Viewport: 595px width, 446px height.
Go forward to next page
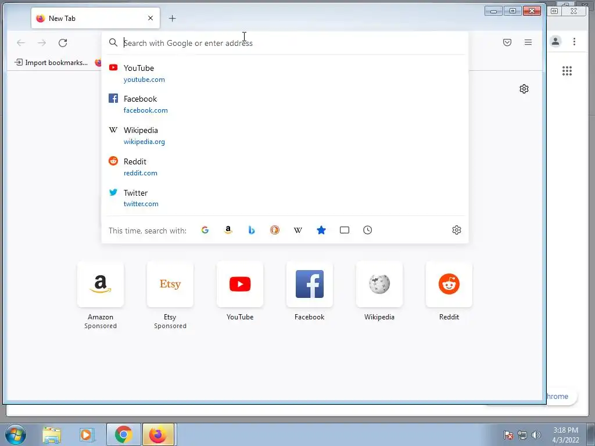point(42,42)
